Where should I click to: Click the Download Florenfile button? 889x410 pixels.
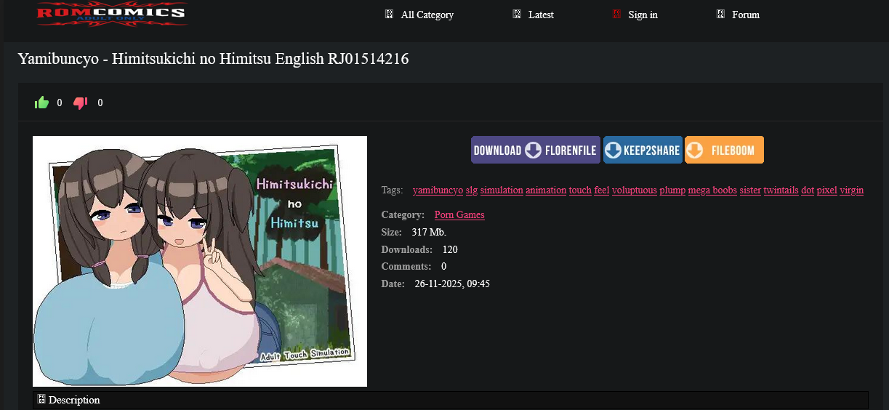click(x=536, y=150)
